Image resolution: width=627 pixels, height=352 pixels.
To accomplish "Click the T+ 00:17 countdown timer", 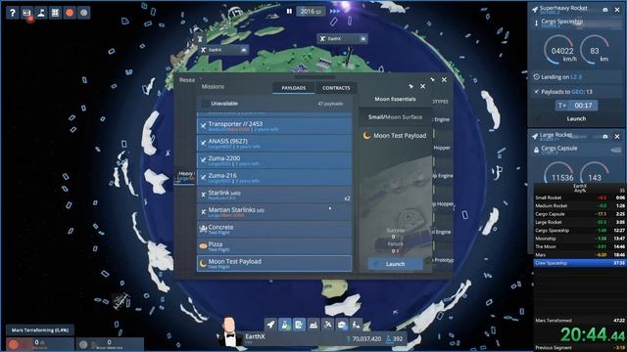I will coord(577,106).
